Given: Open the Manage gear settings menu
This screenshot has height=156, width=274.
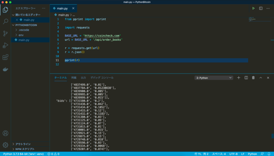Looking at the screenshot, I should [5, 145].
